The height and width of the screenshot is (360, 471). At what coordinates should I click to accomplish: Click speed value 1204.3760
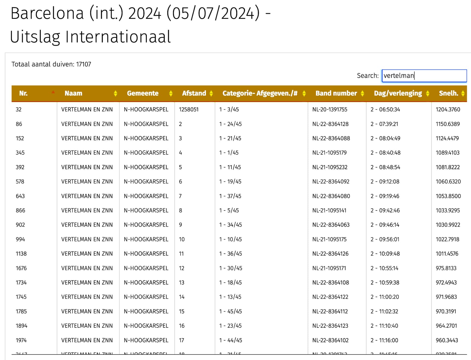click(x=448, y=110)
